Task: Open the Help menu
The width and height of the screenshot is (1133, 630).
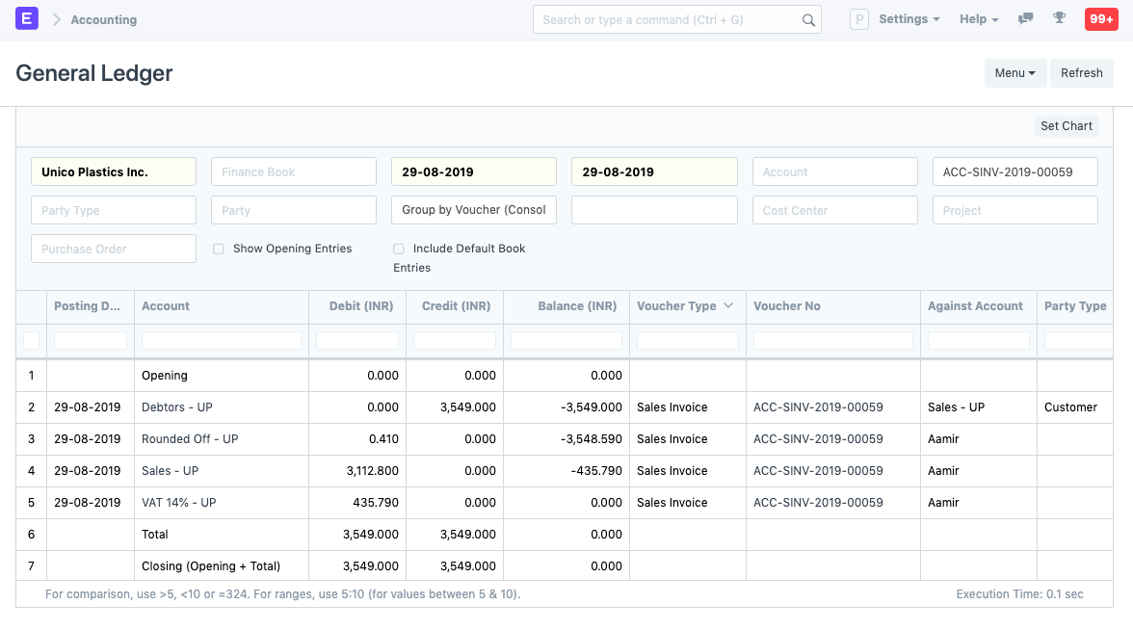Action: pyautogui.click(x=978, y=18)
